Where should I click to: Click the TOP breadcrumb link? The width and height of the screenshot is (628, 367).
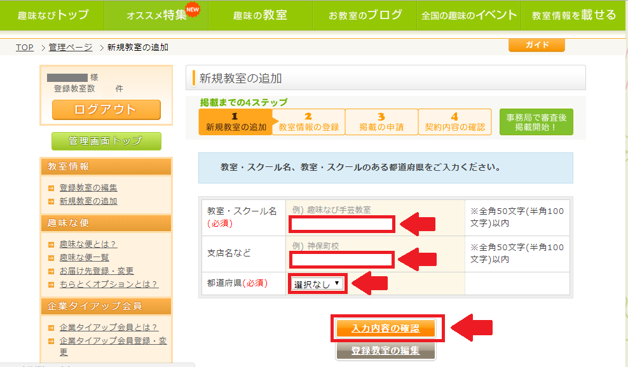[25, 48]
